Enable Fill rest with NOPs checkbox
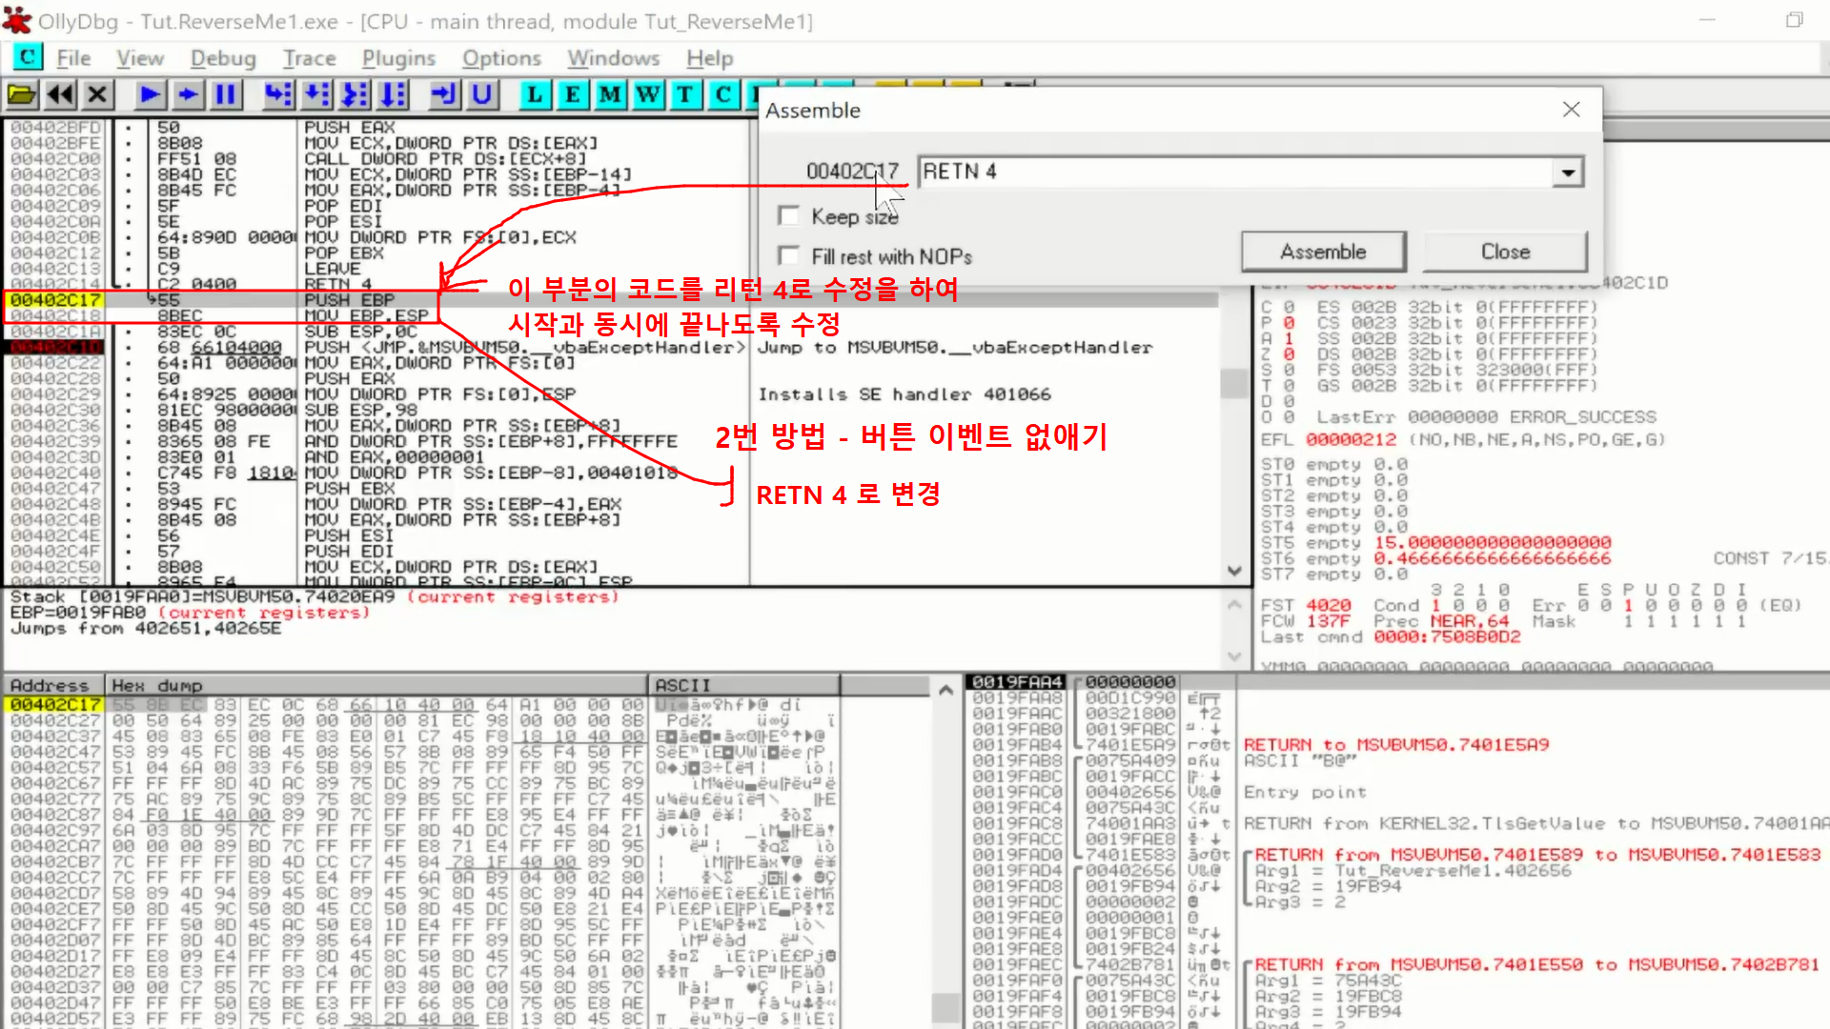The height and width of the screenshot is (1029, 1830). 788,255
